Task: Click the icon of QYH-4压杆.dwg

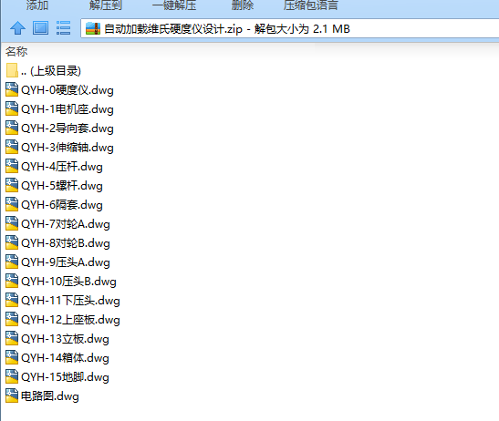Action: coord(12,166)
